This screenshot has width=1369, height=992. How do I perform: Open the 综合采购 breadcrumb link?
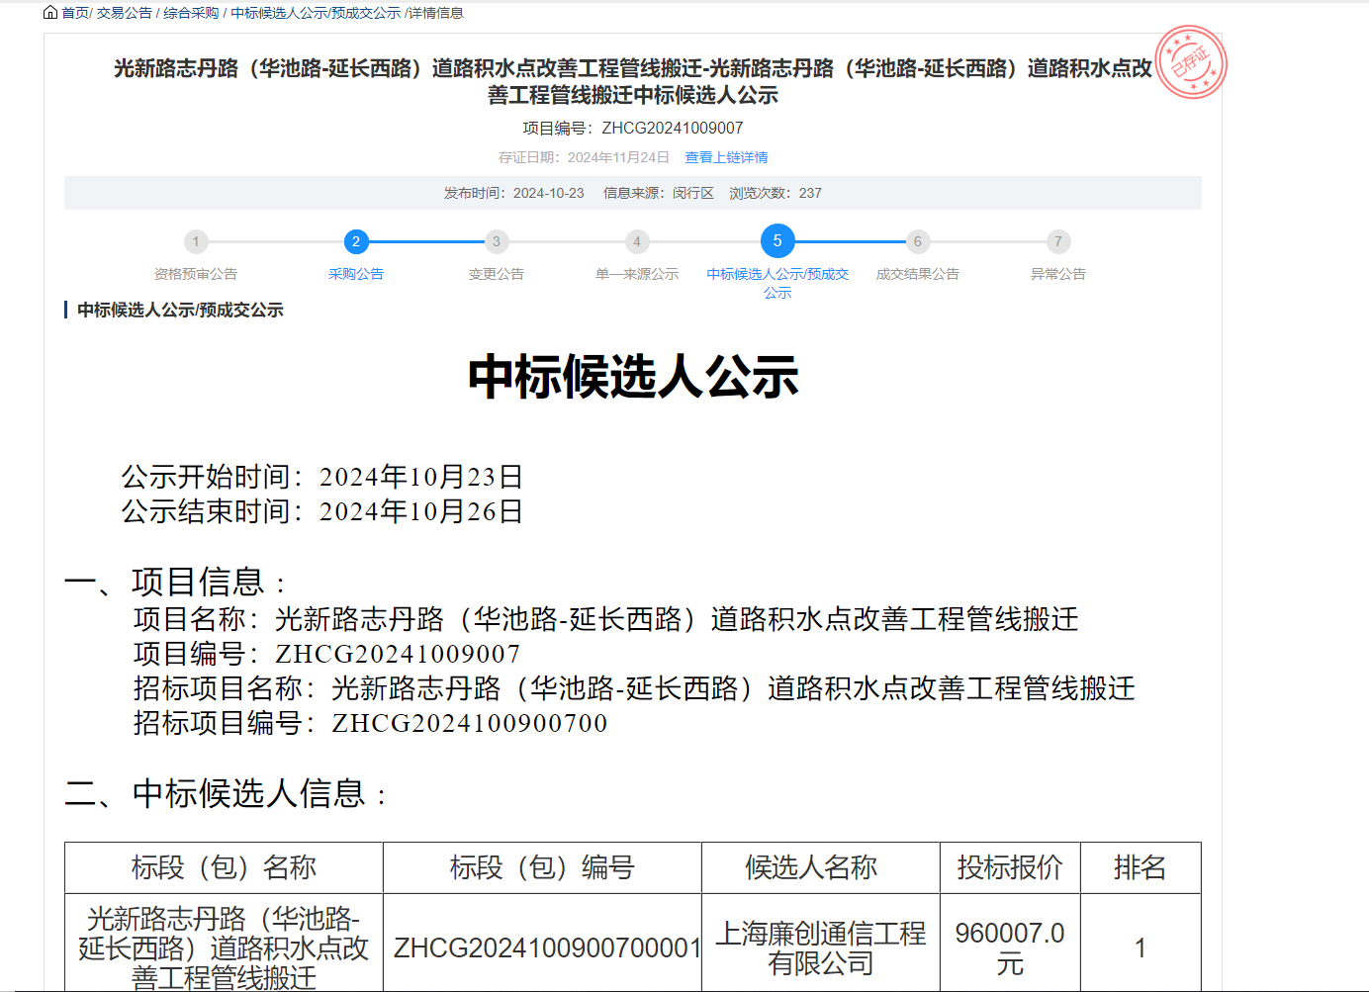191,13
